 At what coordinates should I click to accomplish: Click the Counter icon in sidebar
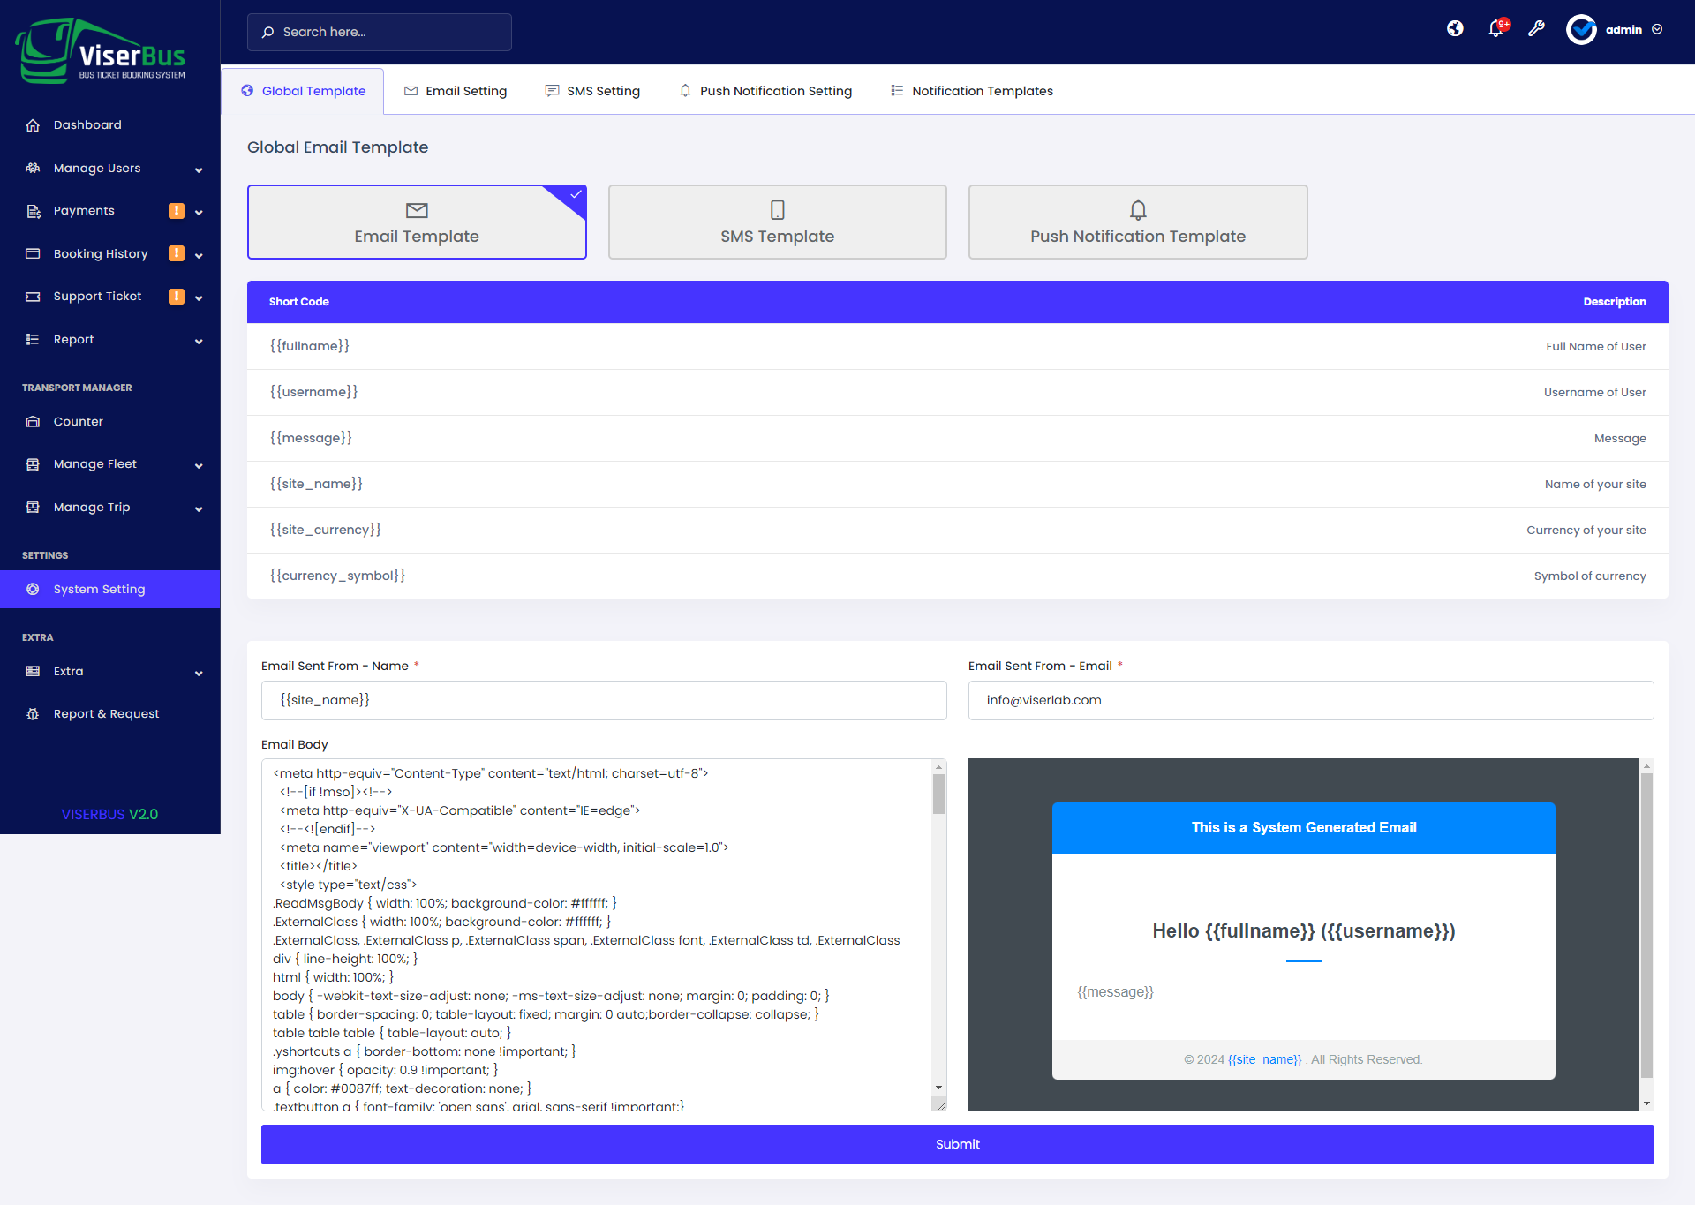33,422
